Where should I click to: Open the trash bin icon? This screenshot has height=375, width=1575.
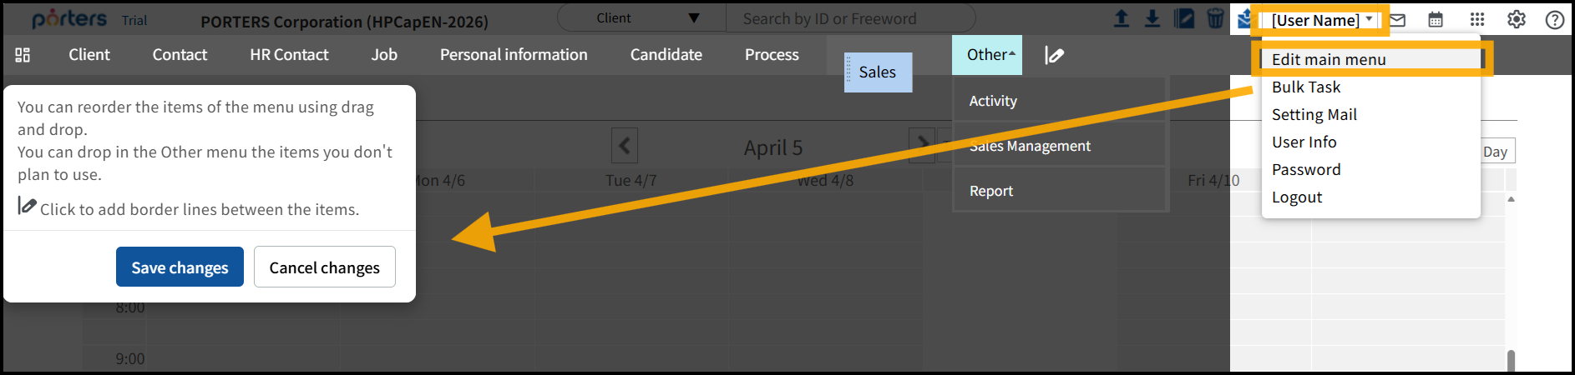[1215, 19]
